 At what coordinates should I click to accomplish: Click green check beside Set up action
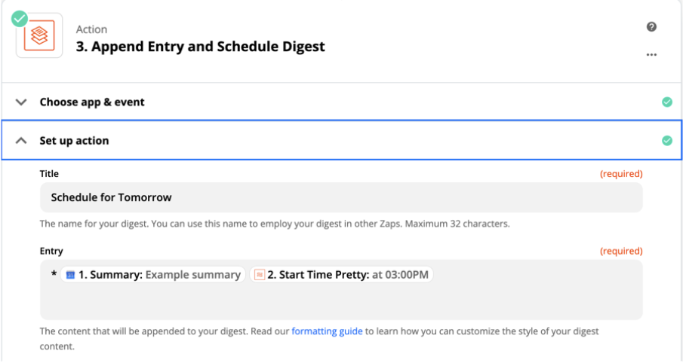pos(666,141)
